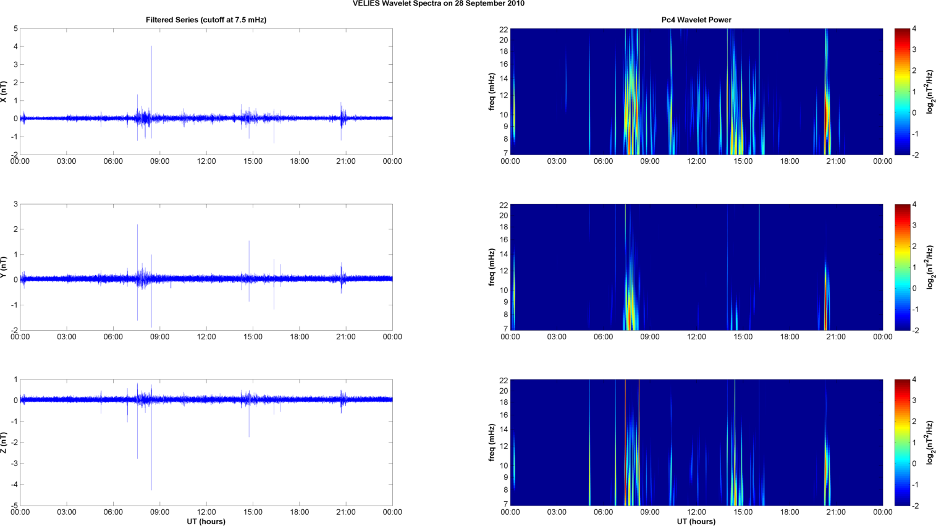Click the VELIES Wavelet Spectra main title
Screen dimensions: 936x526
point(438,4)
